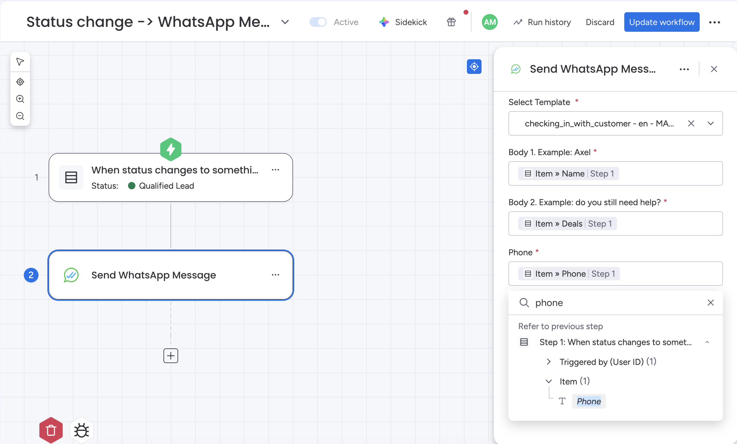Screen dimensions: 737x444
Task: Click WhatsApp icon in step 2 card
Action: tap(71, 275)
